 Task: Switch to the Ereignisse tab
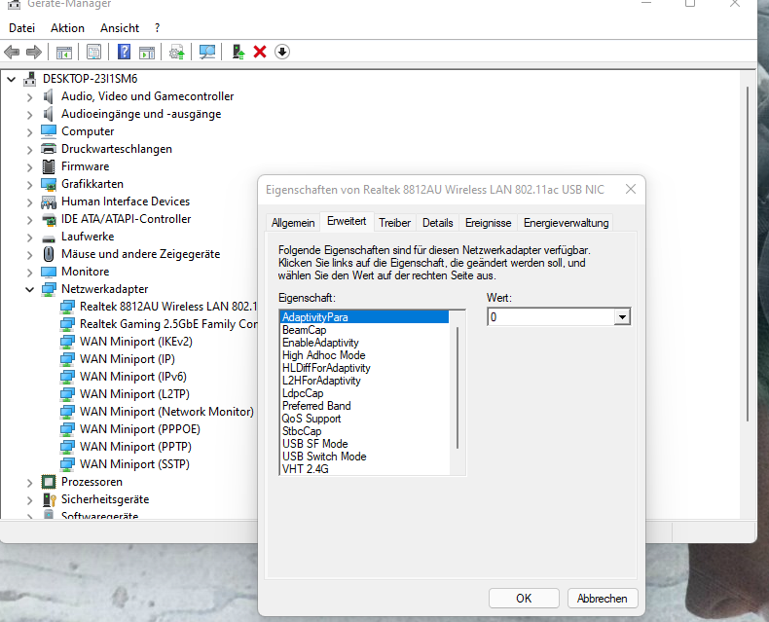pyautogui.click(x=488, y=223)
